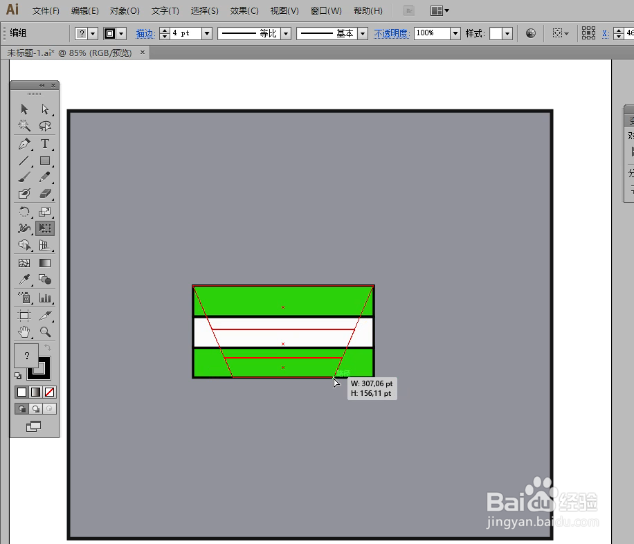The height and width of the screenshot is (544, 634).
Task: Enable Draw Behind mode
Action: tap(35, 408)
